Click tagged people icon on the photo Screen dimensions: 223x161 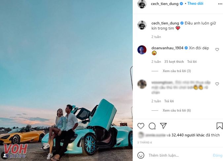5,155
